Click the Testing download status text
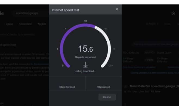The height and width of the screenshot is (106, 179). (x=85, y=71)
